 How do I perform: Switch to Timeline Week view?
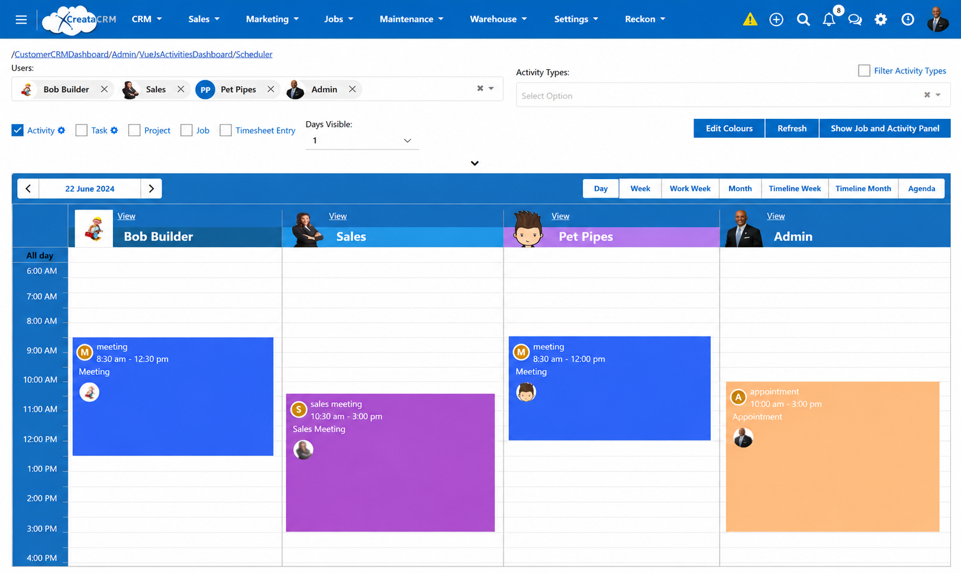coord(795,189)
